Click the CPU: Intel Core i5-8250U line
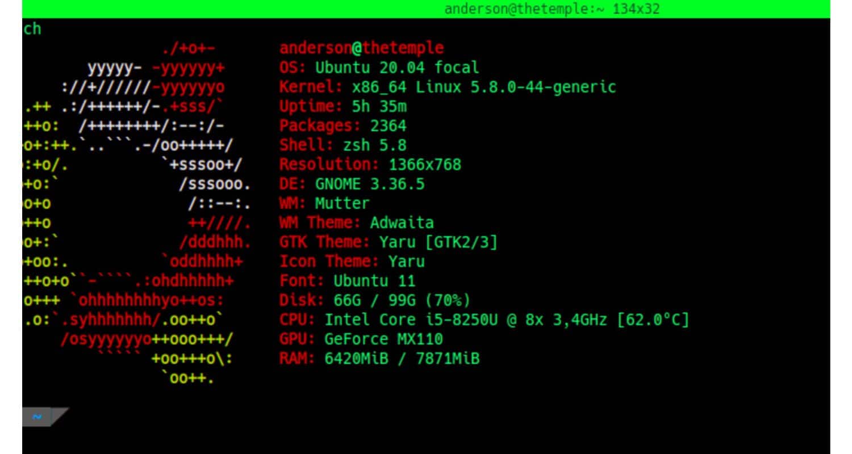The height and width of the screenshot is (454, 852). [x=485, y=320]
